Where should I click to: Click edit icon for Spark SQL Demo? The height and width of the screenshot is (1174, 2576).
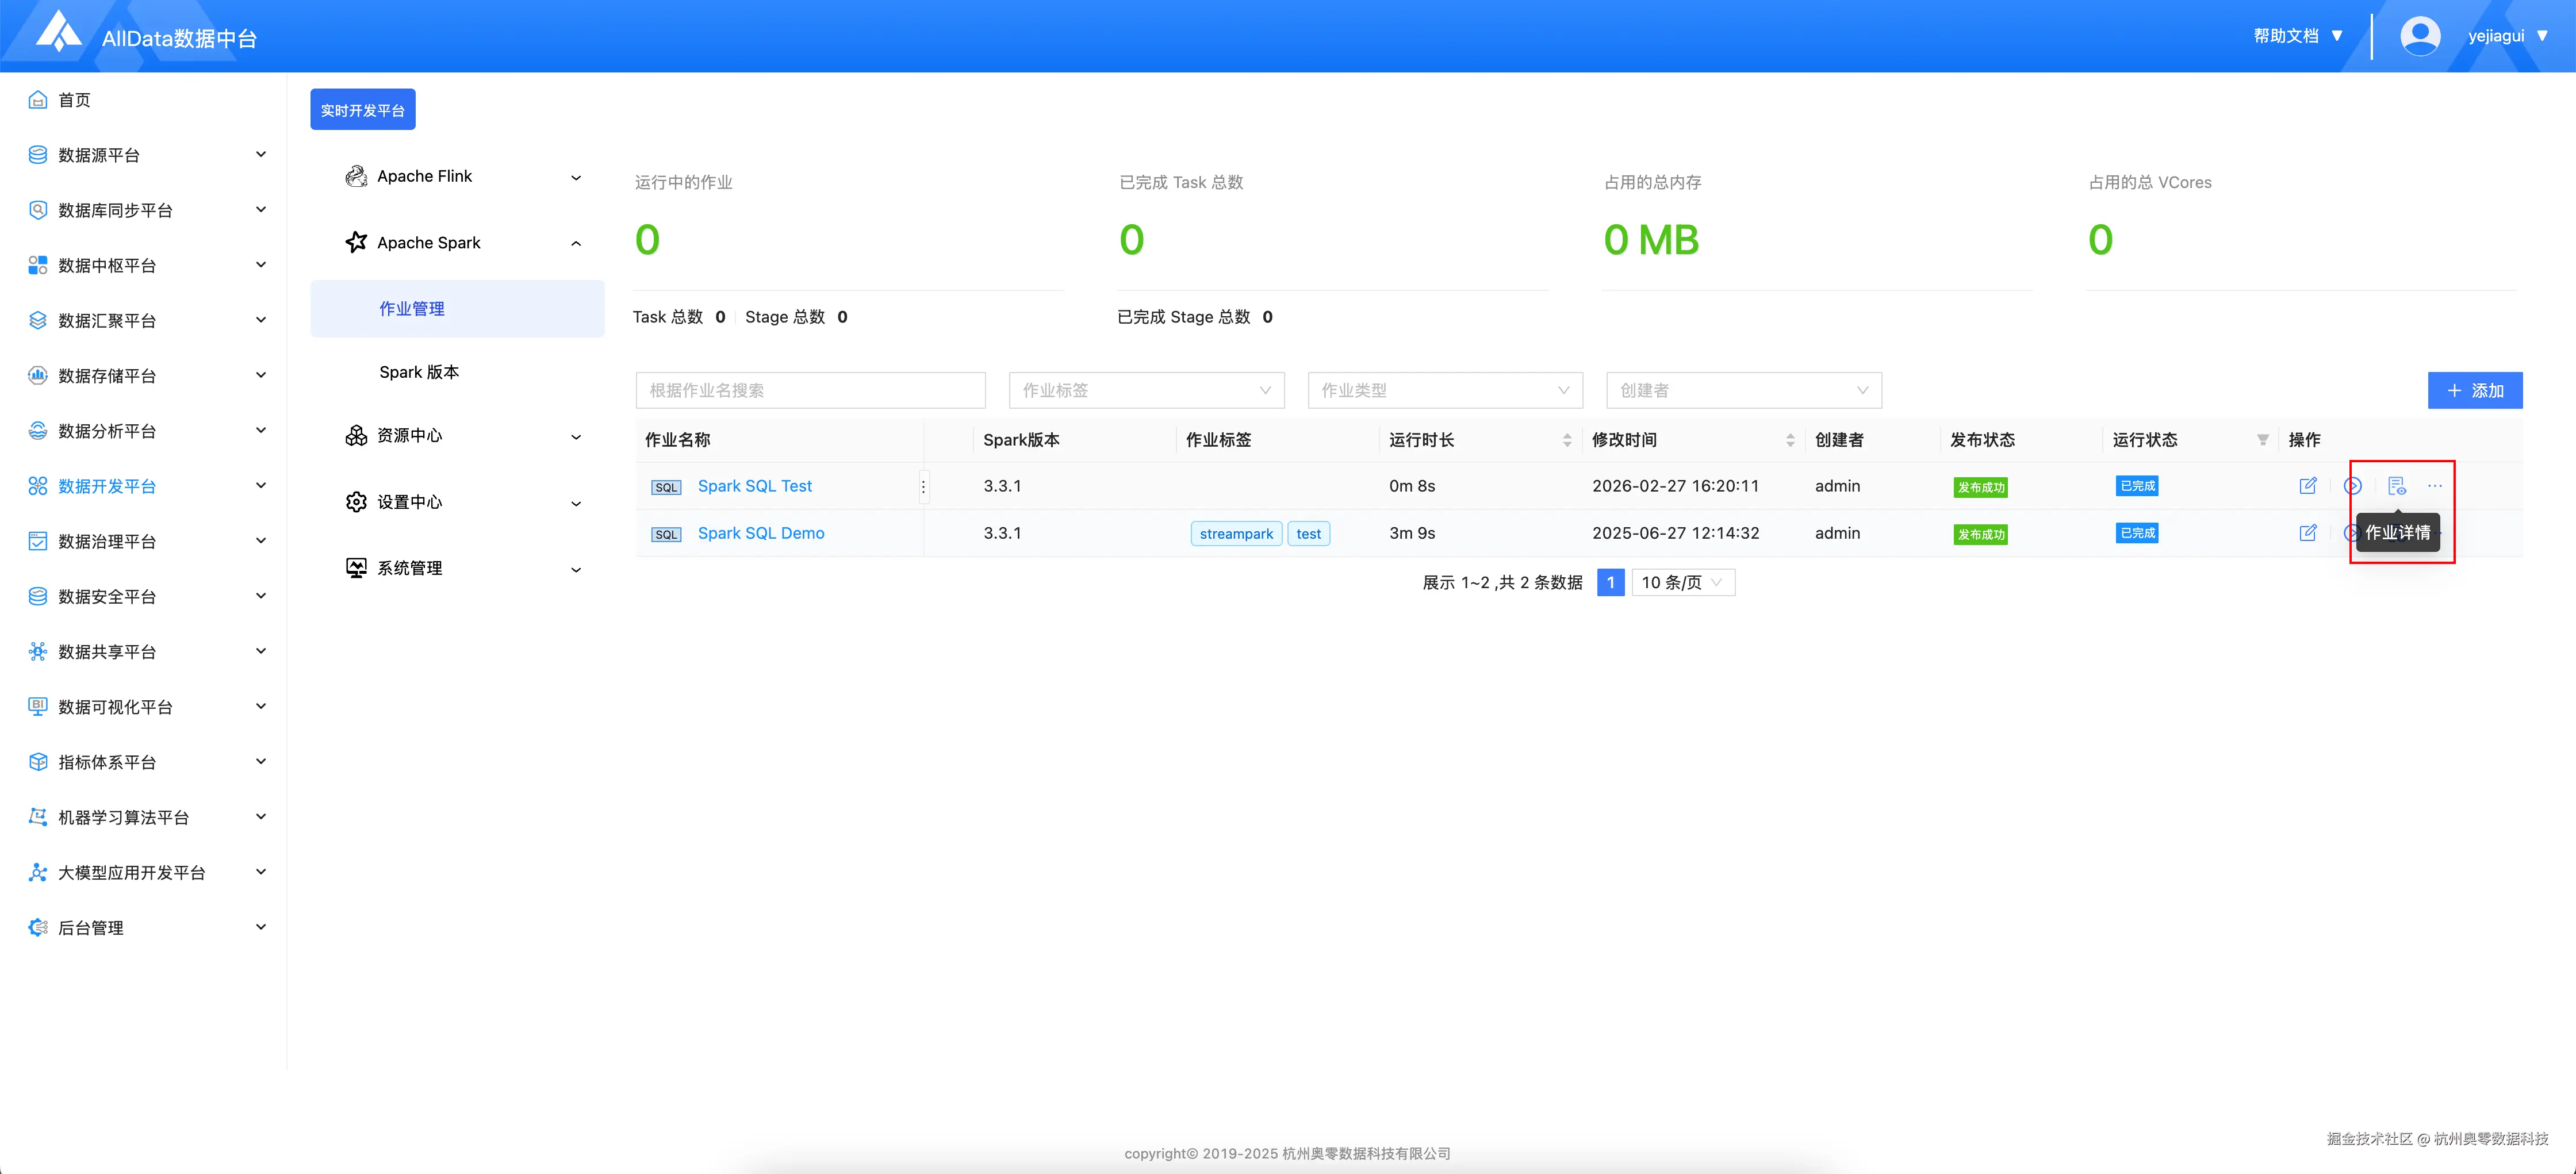click(2307, 533)
